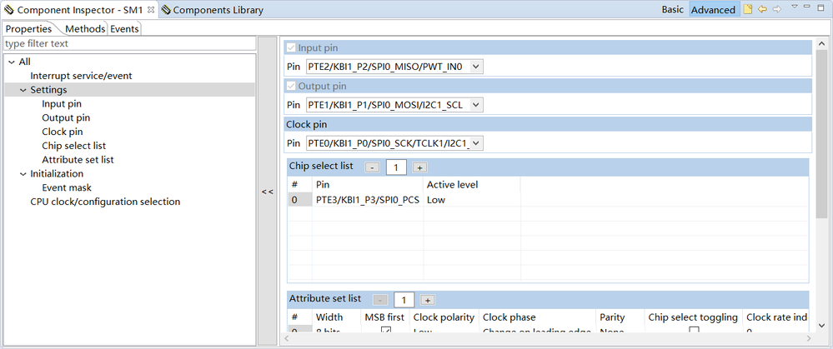Focus the type filter text field
Screen dimensions: 833x349
(129, 43)
